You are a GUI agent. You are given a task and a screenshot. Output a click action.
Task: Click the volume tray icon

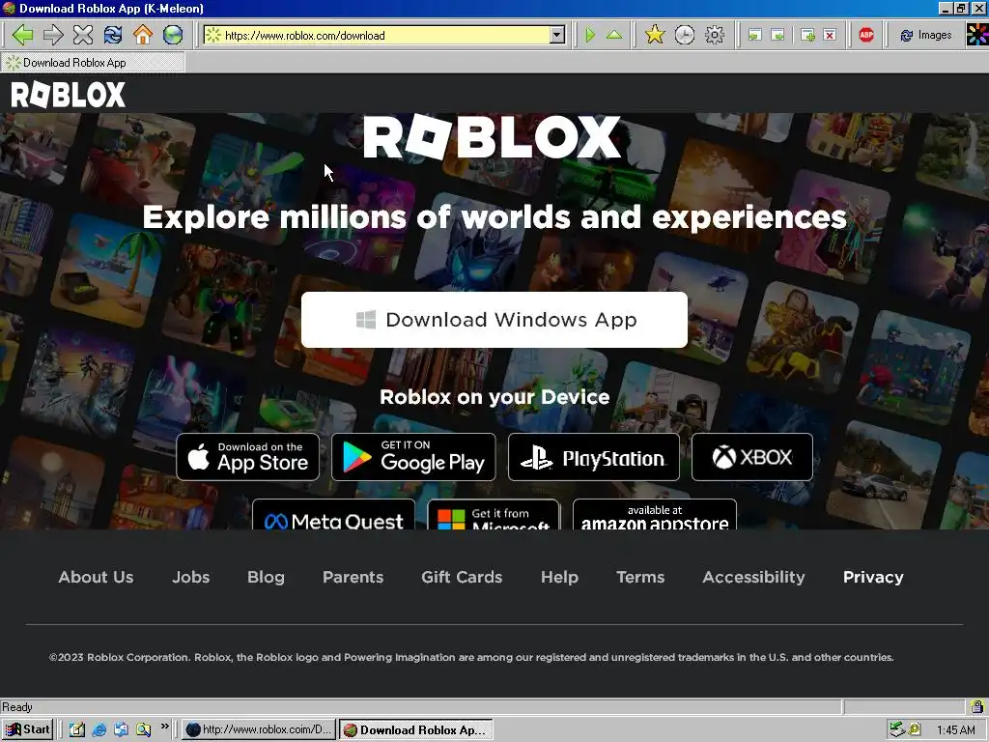coord(914,729)
